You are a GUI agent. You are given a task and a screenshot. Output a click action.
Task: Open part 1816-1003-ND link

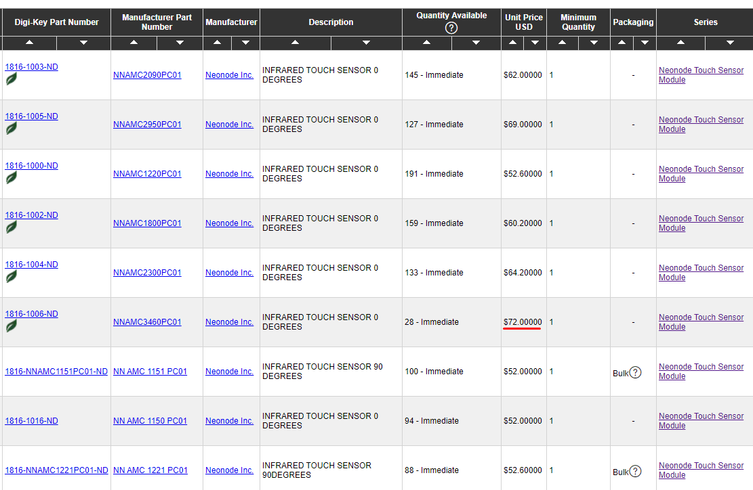[31, 66]
